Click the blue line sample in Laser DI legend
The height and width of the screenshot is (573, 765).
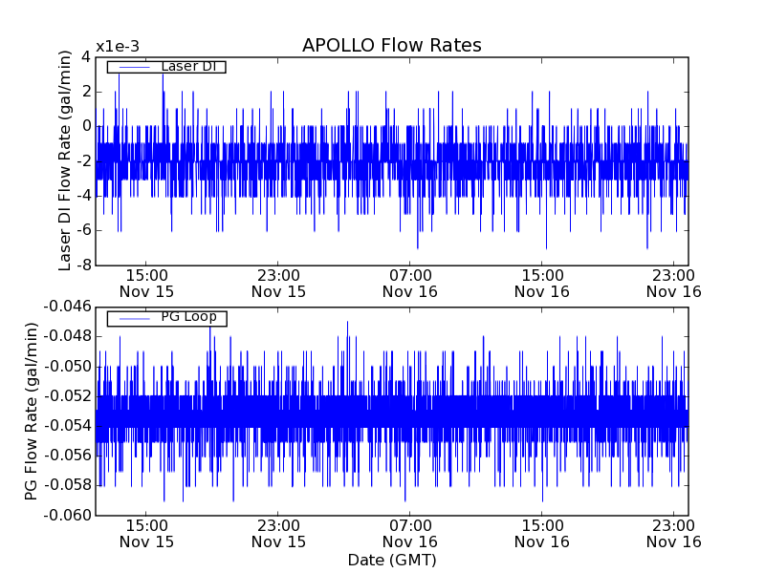[135, 67]
